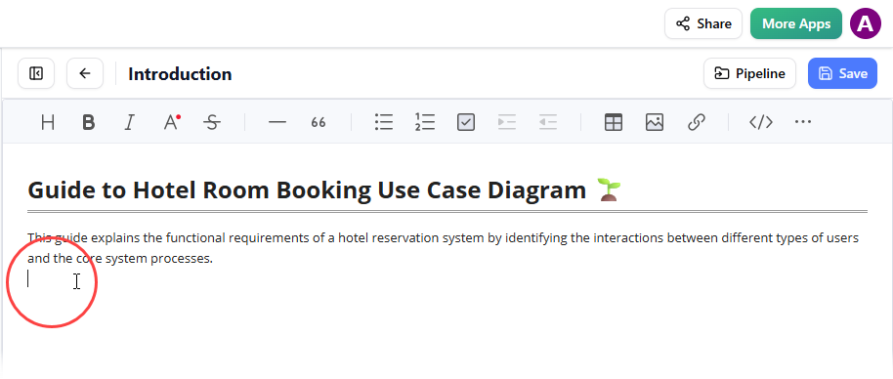Image resolution: width=893 pixels, height=379 pixels.
Task: Insert a table
Action: (614, 122)
